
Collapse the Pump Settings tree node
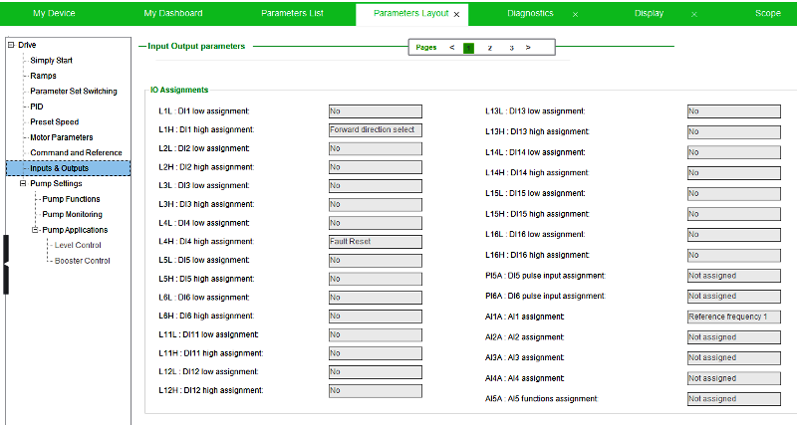(23, 183)
